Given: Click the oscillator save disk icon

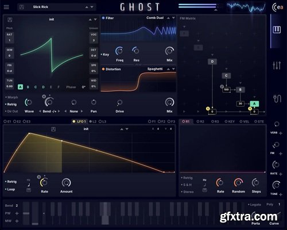Looking at the screenshot, I should [10, 20].
